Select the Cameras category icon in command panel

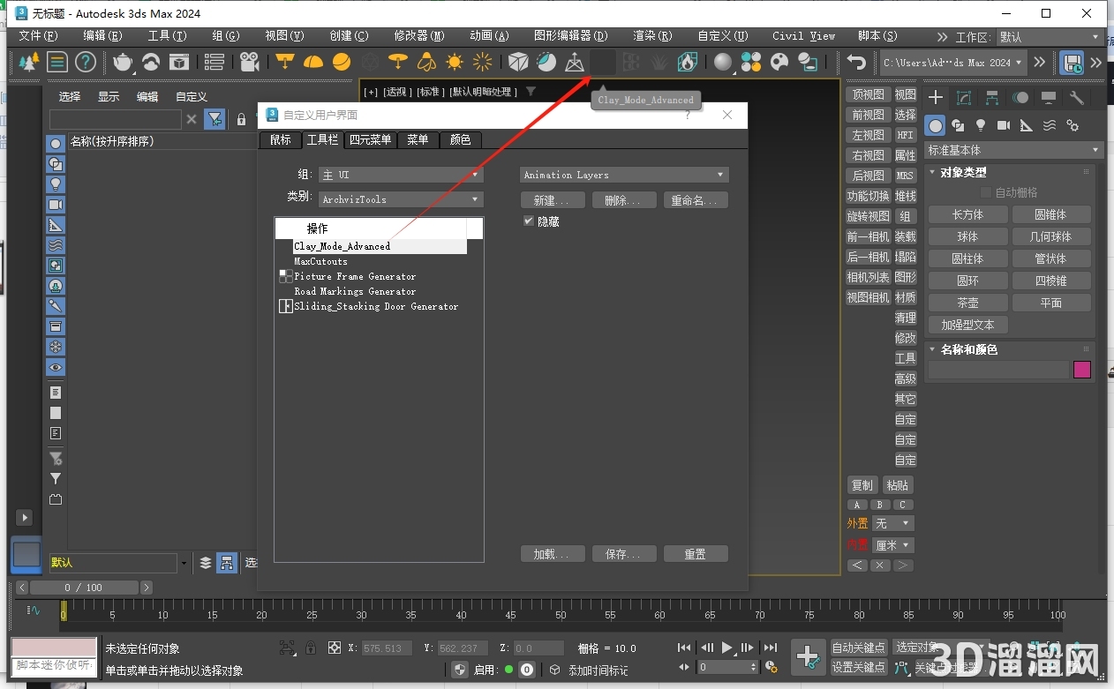(1004, 125)
